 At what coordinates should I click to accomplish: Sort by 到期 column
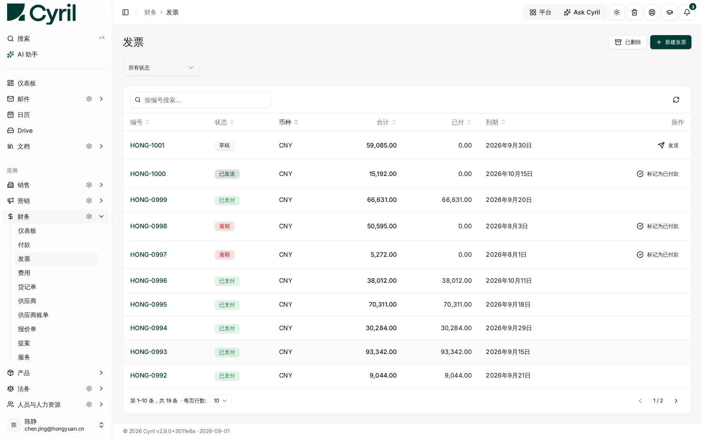496,122
